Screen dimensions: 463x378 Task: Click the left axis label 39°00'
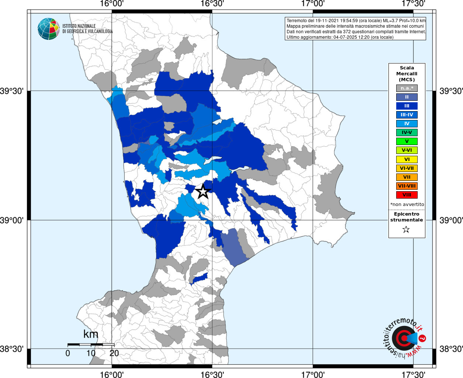tap(12, 220)
